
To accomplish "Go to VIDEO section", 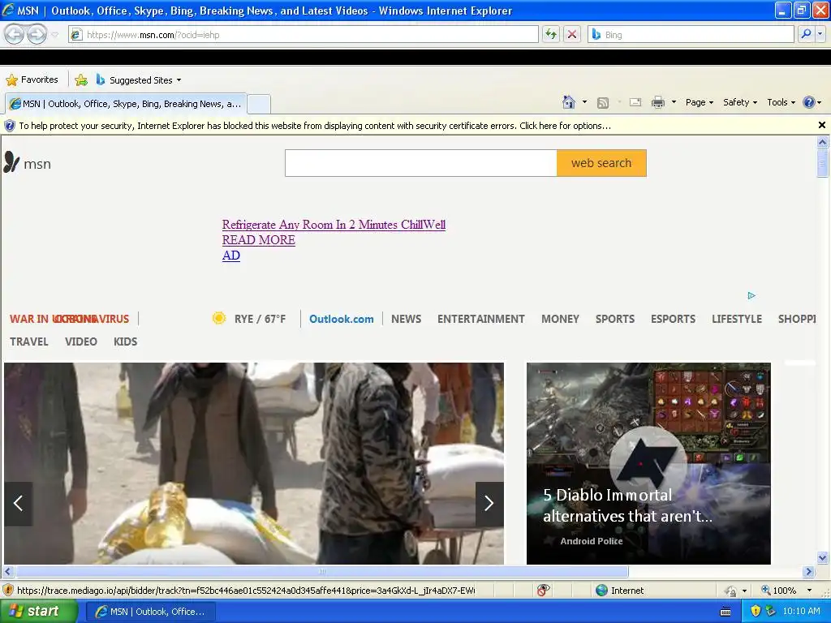I will tap(81, 342).
